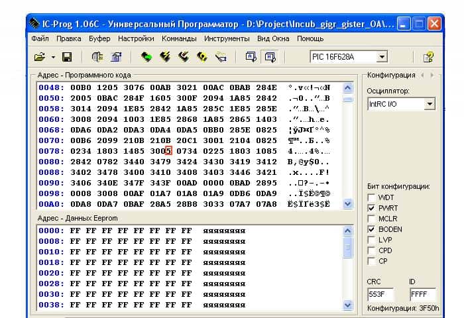
Task: Select hex value 20C1 in code
Action: (187, 141)
